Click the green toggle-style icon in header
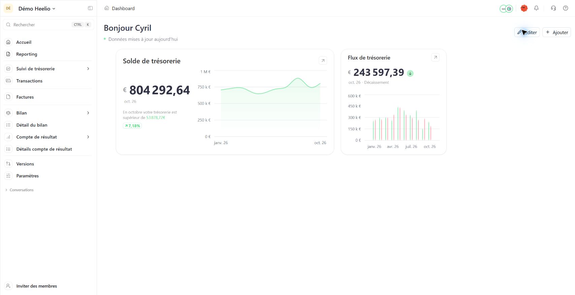The width and height of the screenshot is (575, 295). 506,9
